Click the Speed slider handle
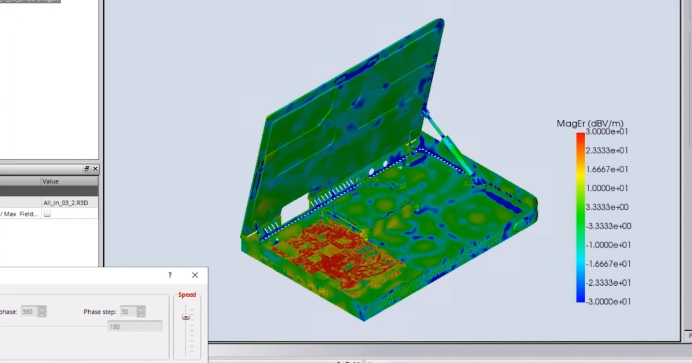This screenshot has width=692, height=363. [x=186, y=317]
